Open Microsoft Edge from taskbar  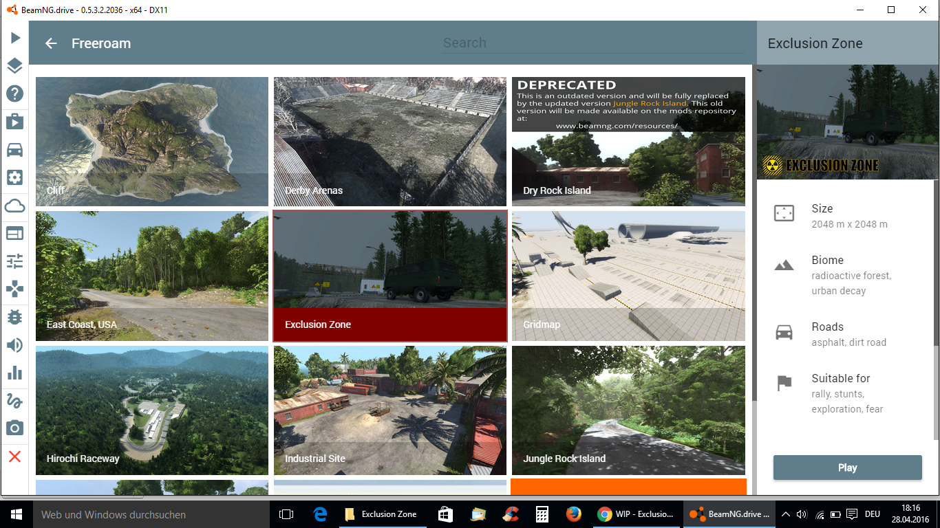coord(320,514)
